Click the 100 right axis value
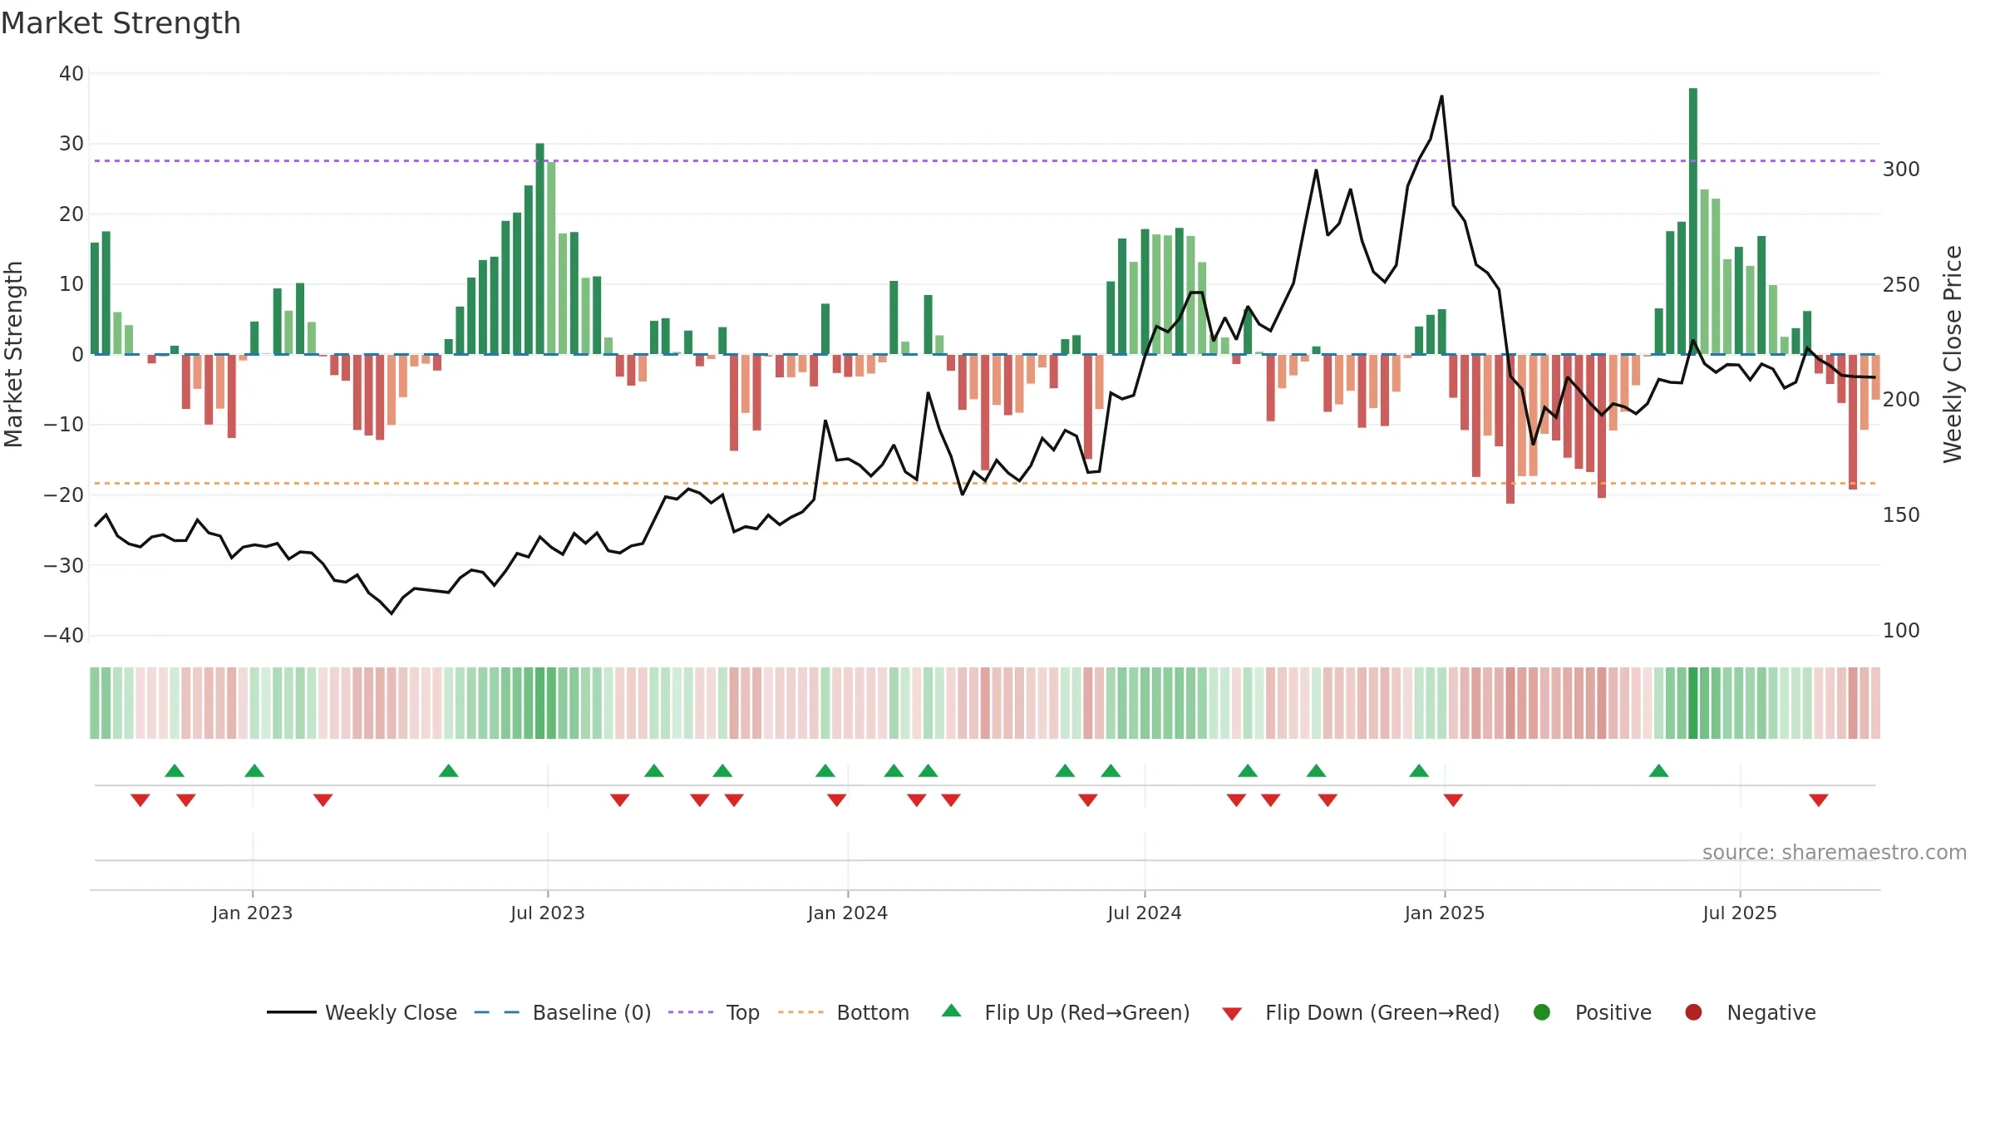Screen dimensions: 1995x1122 click(x=1901, y=631)
